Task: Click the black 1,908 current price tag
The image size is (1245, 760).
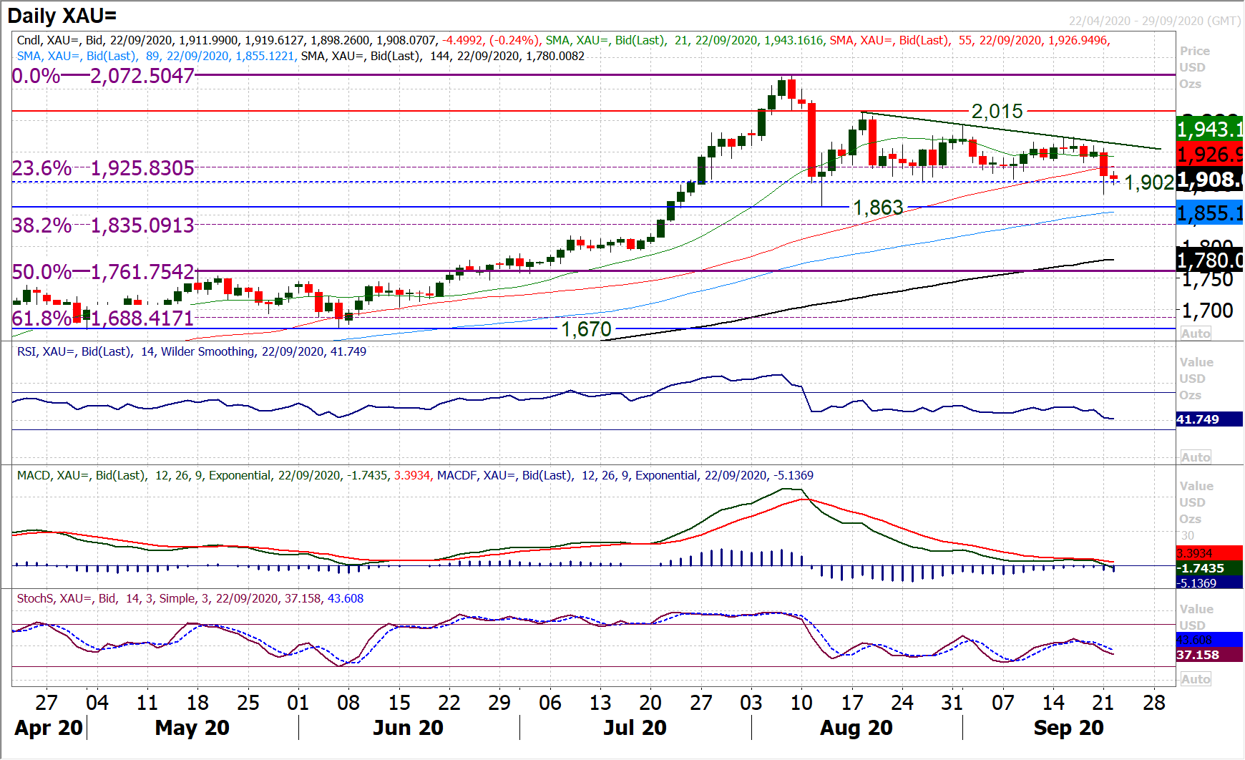Action: 1209,180
